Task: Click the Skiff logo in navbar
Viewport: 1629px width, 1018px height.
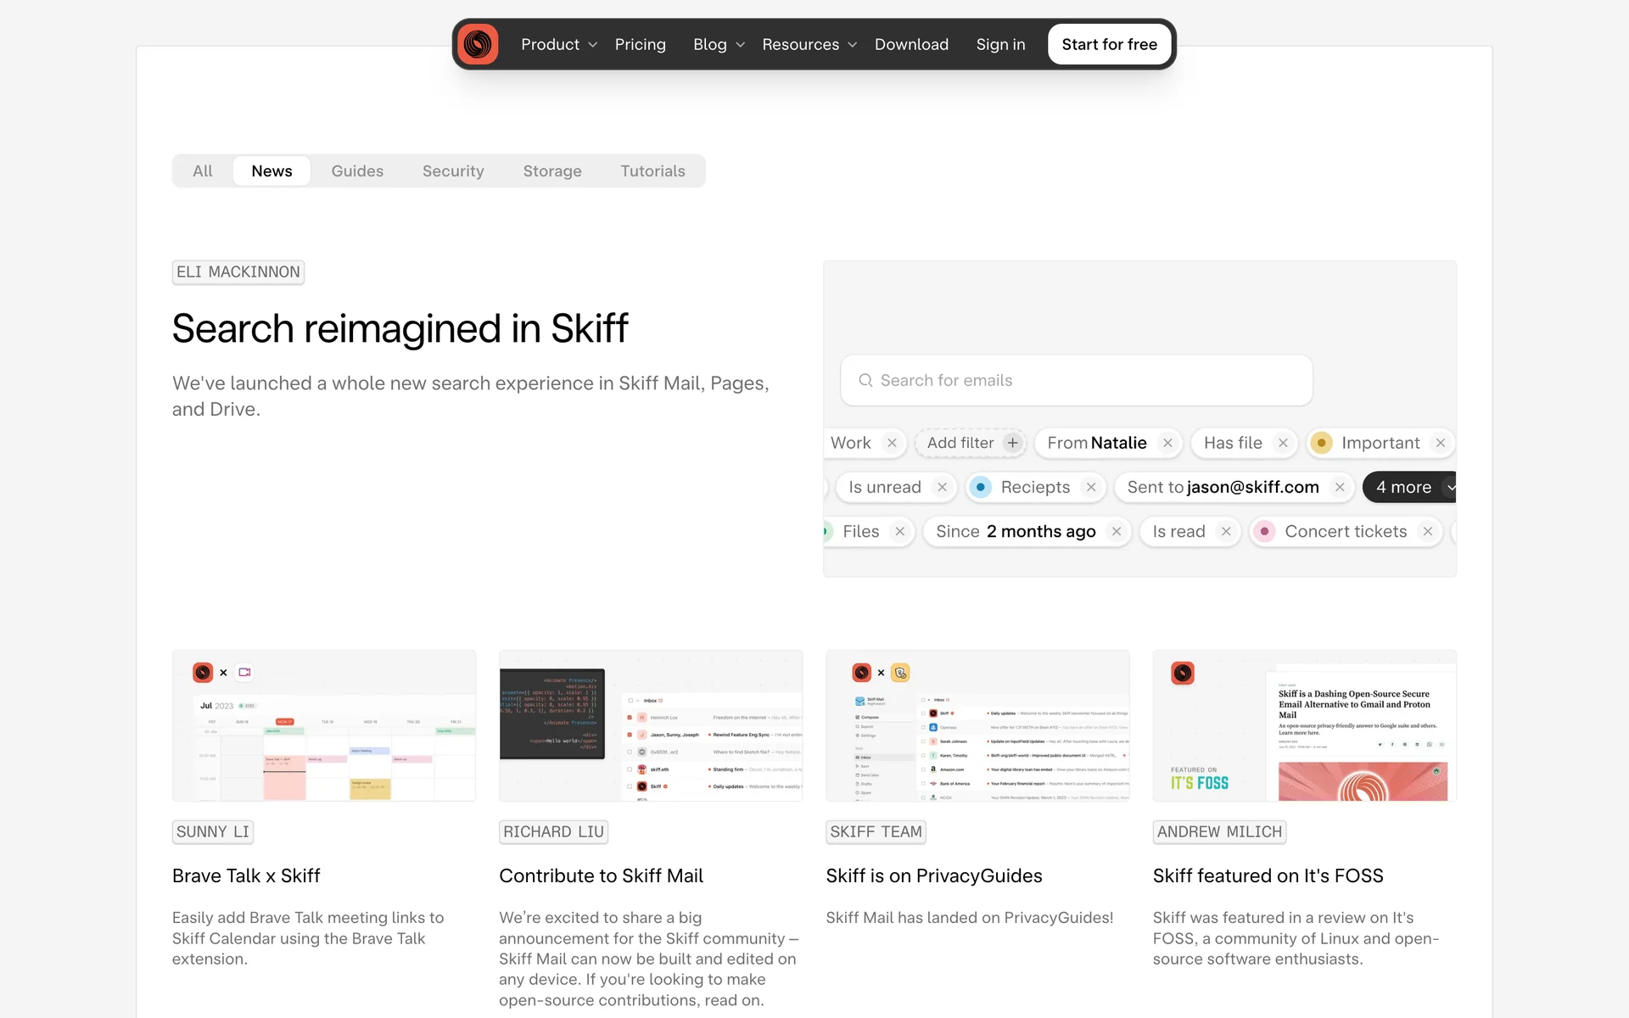Action: click(x=478, y=44)
